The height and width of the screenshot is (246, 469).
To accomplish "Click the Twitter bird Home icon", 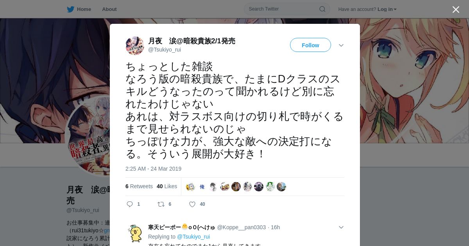I will [x=70, y=9].
